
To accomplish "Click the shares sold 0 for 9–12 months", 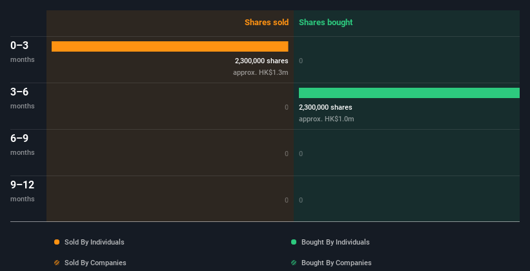I will coord(287,201).
